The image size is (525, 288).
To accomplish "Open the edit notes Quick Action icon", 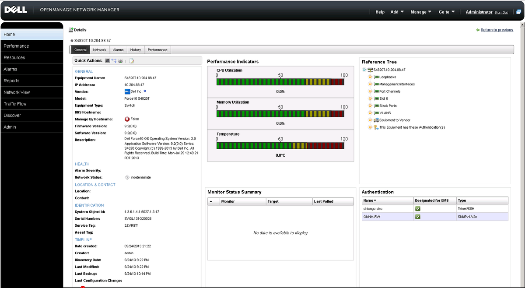I will 132,60.
